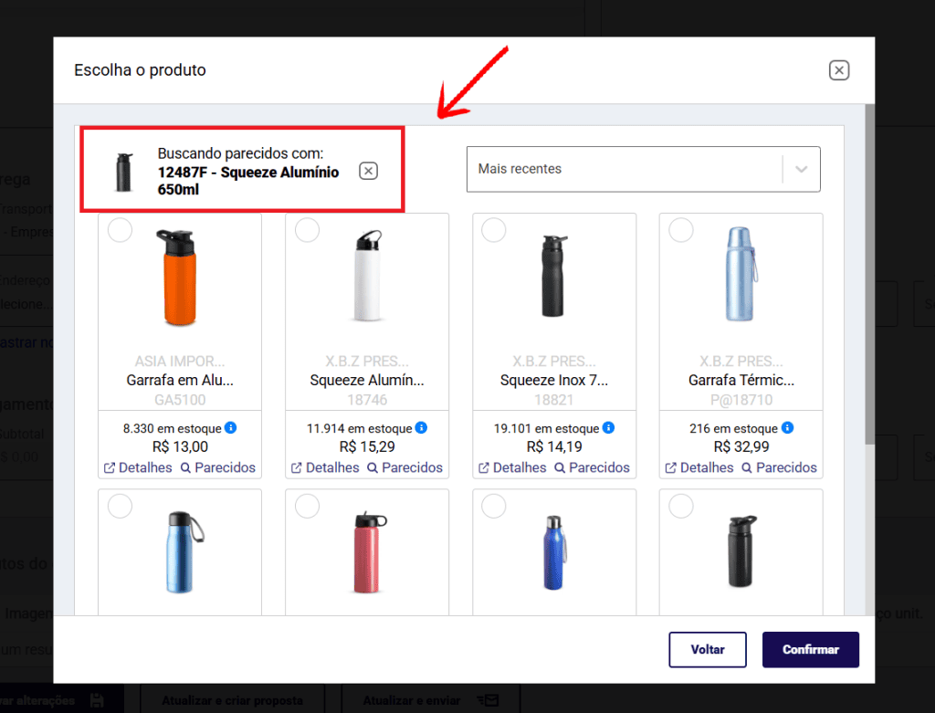This screenshot has height=713, width=935.
Task: Click the searched Squeeze Alumínio 650ml thumbnail
Action: click(124, 173)
